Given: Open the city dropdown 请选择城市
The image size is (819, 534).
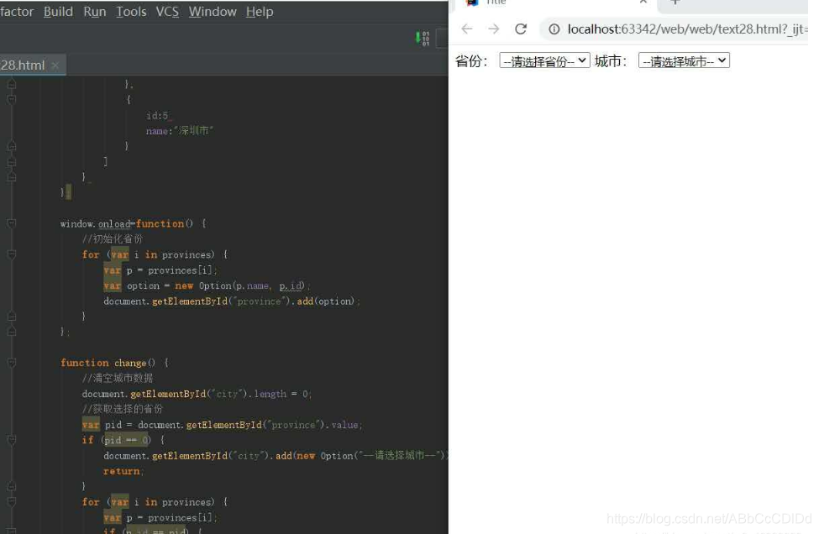Looking at the screenshot, I should click(684, 61).
